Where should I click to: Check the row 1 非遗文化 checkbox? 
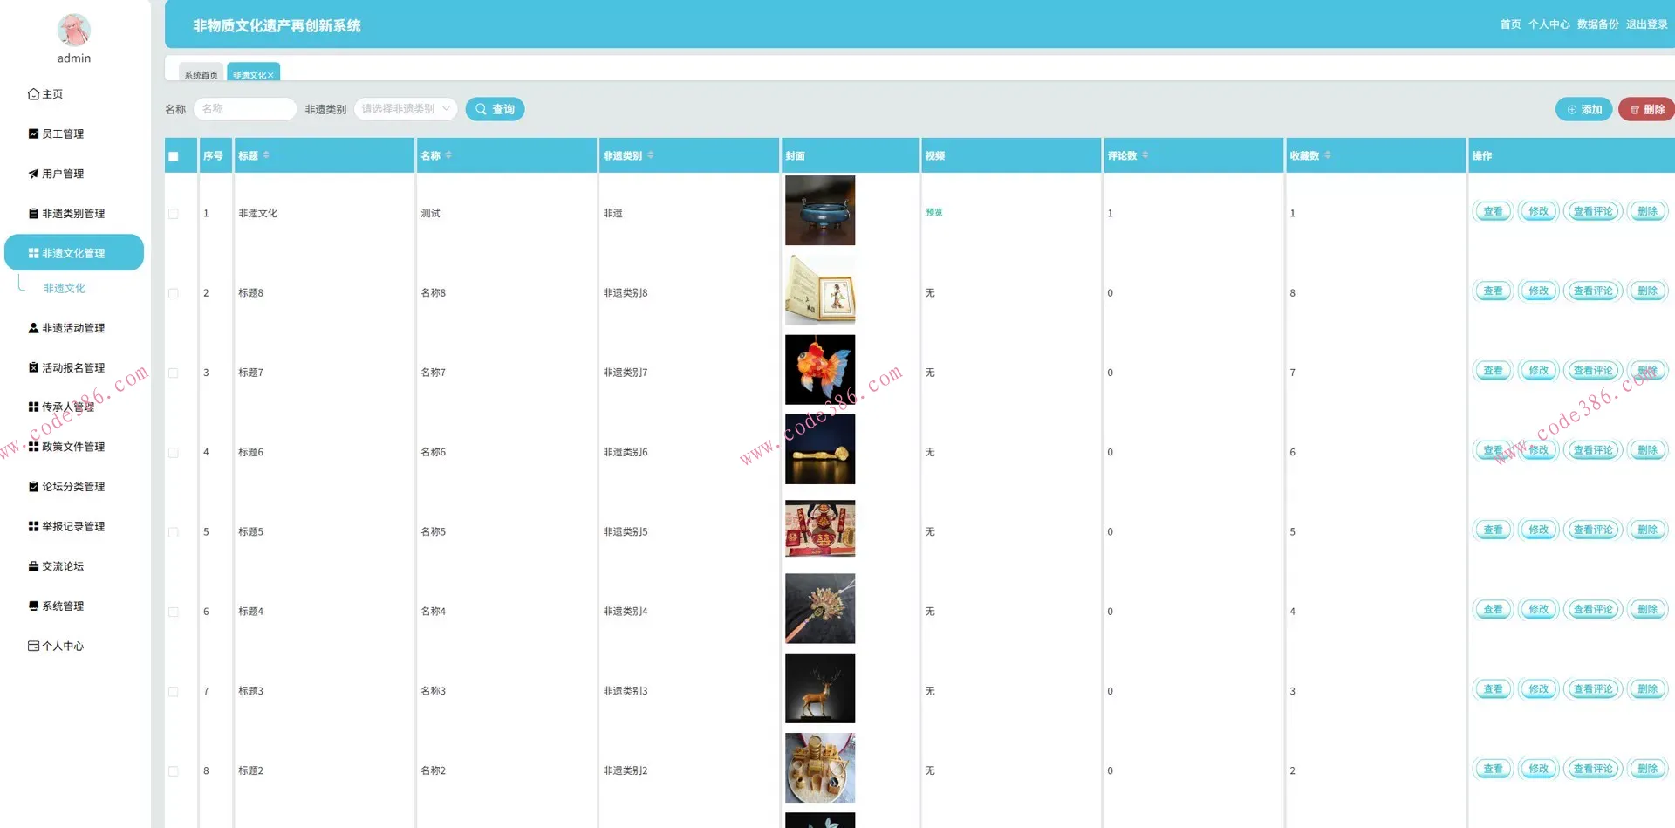coord(174,214)
